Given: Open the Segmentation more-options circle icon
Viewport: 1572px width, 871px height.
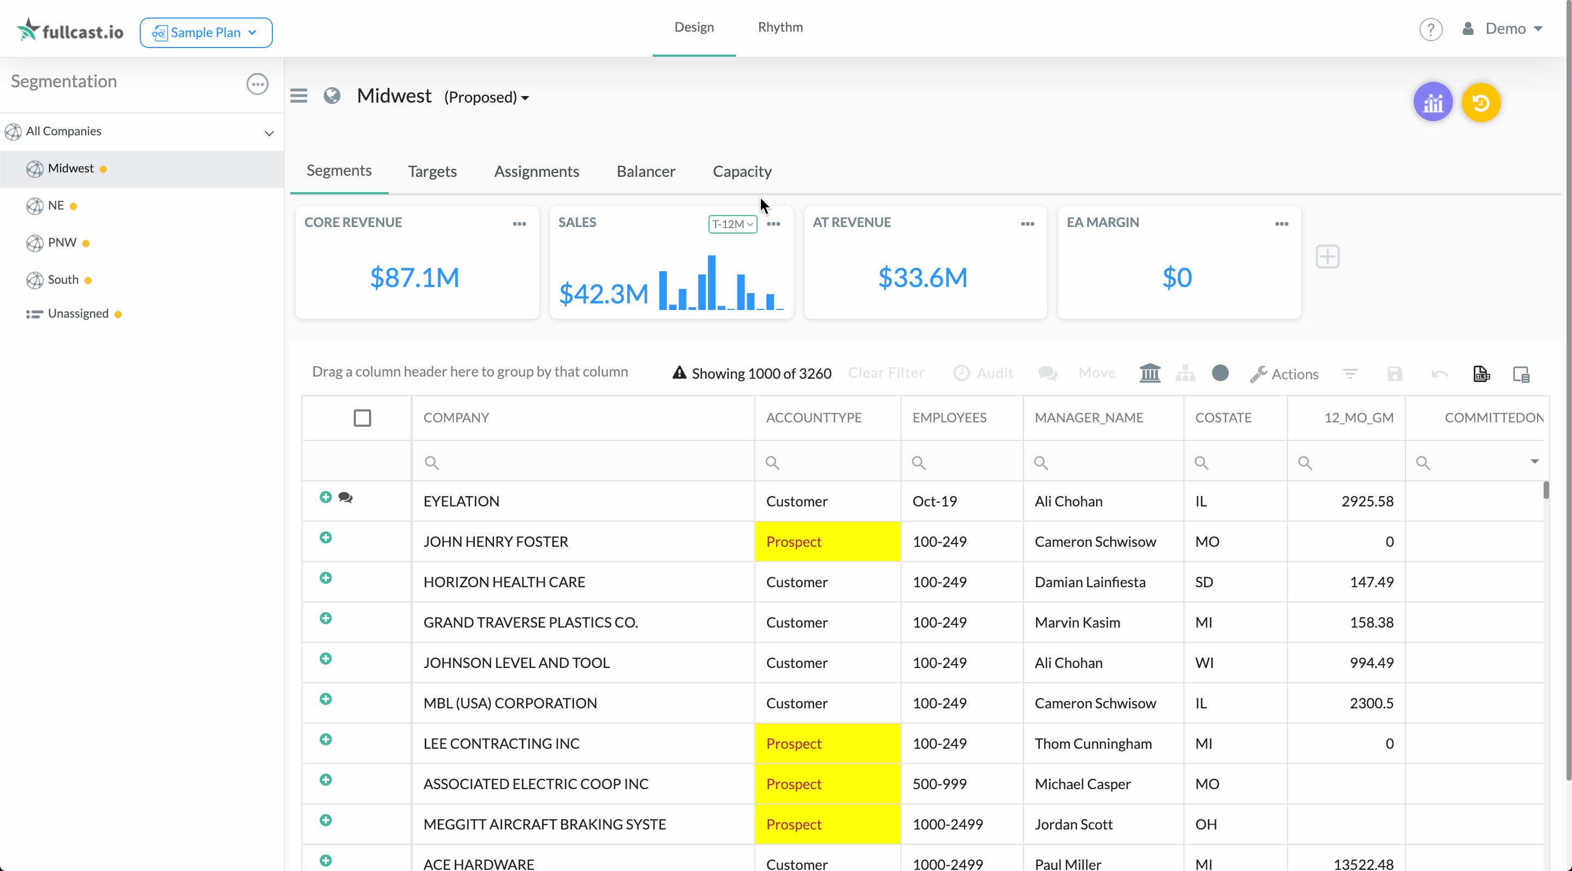Looking at the screenshot, I should pyautogui.click(x=257, y=83).
